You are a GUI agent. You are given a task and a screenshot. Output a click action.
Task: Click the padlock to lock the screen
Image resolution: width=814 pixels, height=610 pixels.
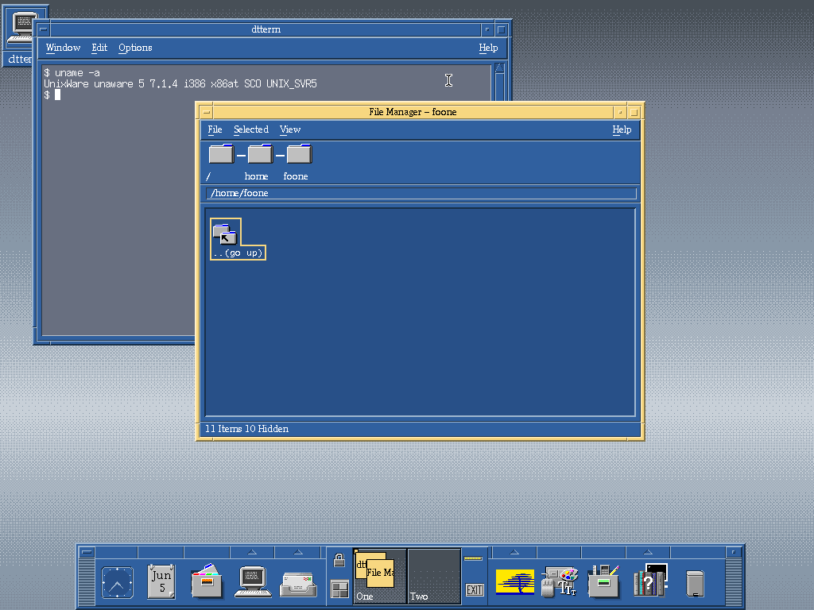click(339, 561)
